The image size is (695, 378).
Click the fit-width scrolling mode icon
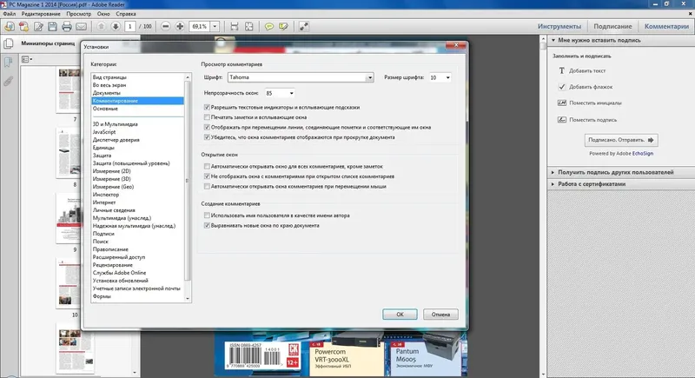coord(235,27)
